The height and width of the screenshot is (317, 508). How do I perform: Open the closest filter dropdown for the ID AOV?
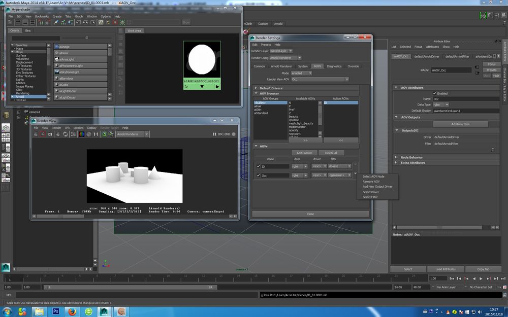point(339,166)
